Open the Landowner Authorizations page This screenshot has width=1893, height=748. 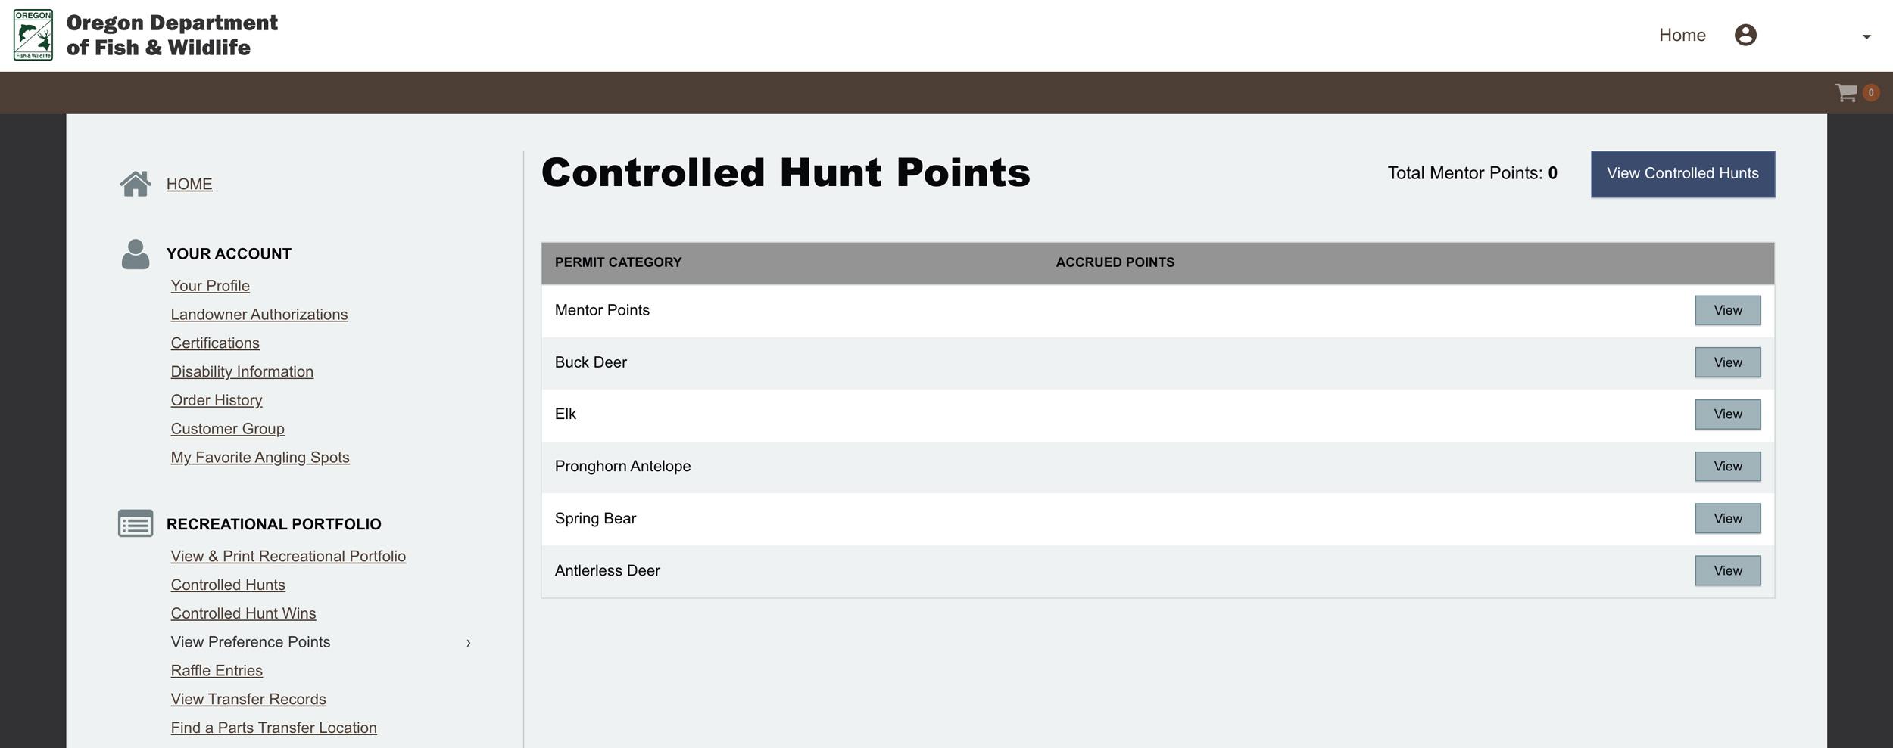coord(260,314)
